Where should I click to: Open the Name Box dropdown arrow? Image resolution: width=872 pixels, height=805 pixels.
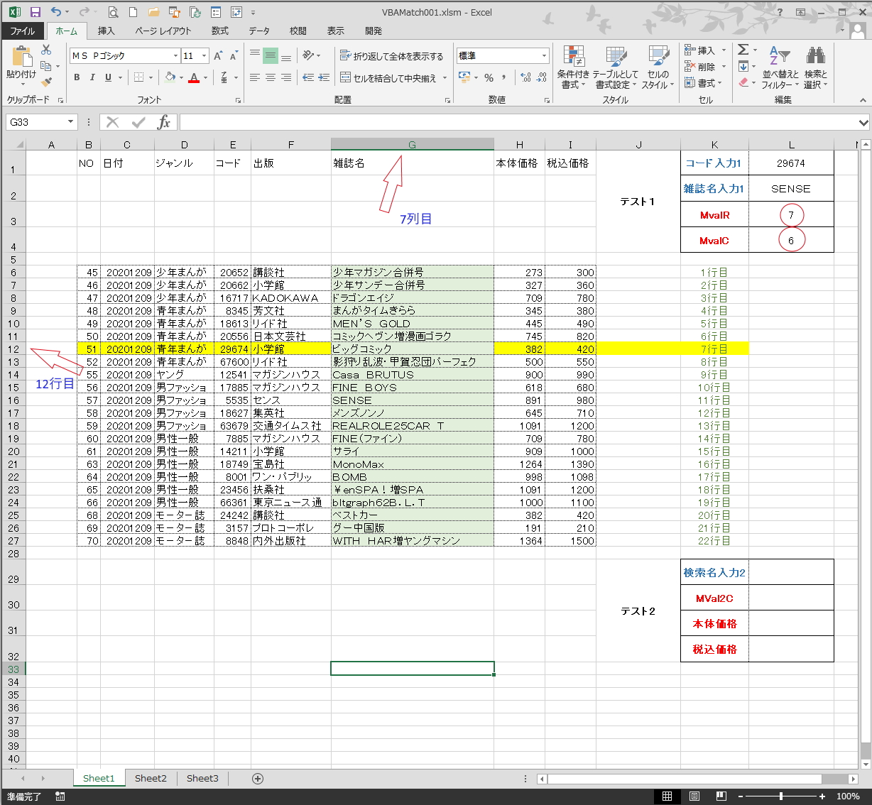pyautogui.click(x=70, y=122)
